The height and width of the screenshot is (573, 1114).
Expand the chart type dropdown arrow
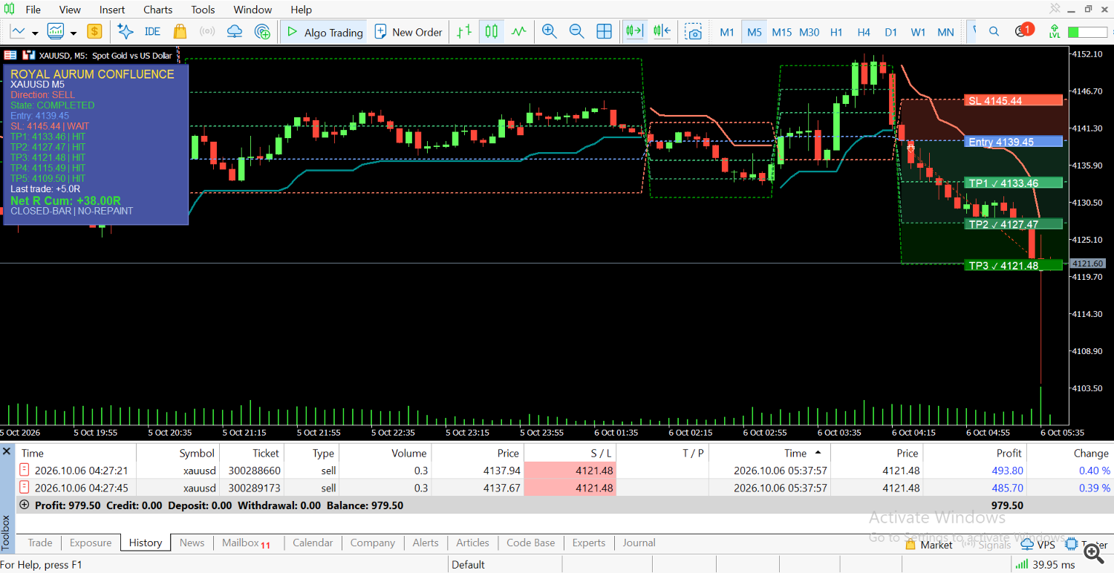tap(35, 33)
